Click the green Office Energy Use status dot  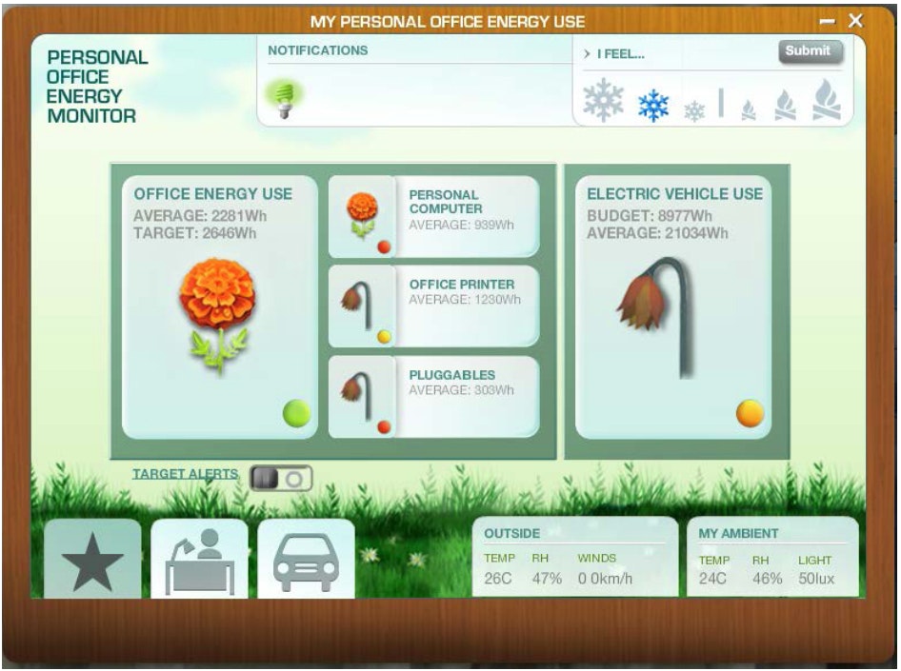pos(296,414)
